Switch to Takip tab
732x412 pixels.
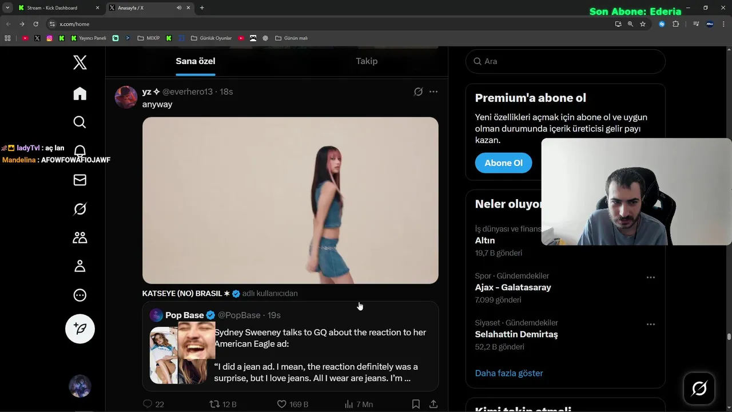click(x=367, y=61)
